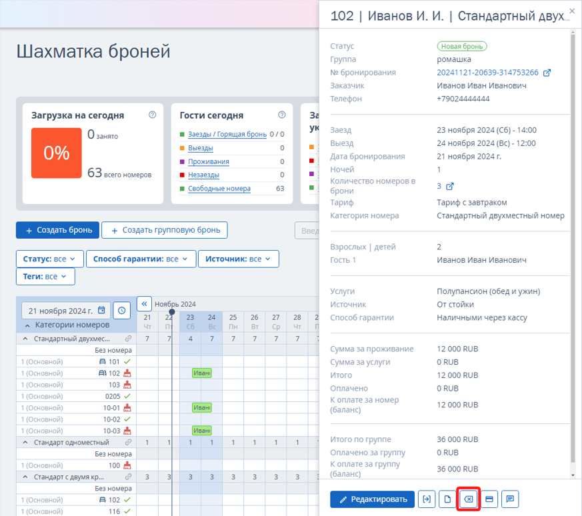582x516 pixels.
Task: Open the Теги: все filter dropdown
Action: click(x=45, y=277)
